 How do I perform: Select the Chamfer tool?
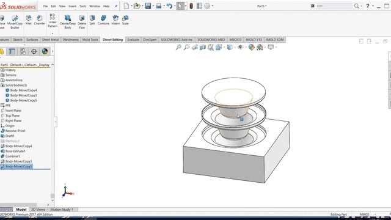point(39,20)
